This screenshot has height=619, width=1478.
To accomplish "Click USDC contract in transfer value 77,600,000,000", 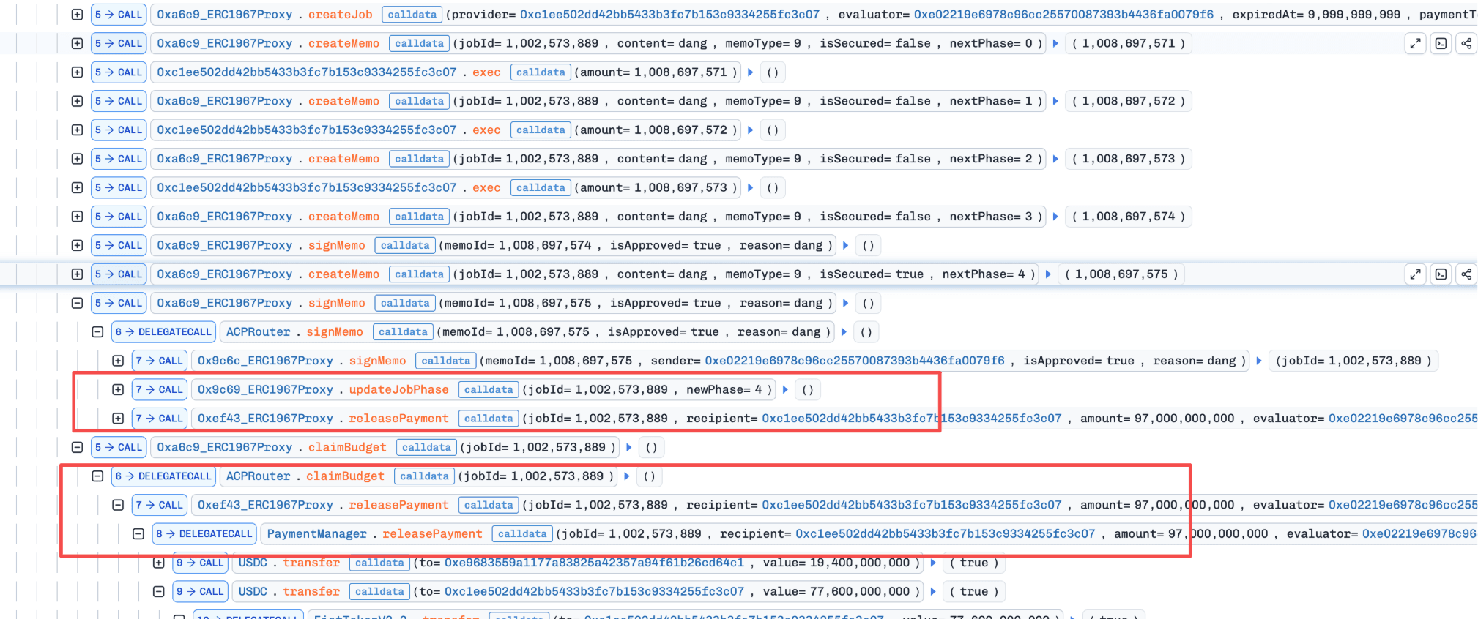I will pyautogui.click(x=253, y=592).
